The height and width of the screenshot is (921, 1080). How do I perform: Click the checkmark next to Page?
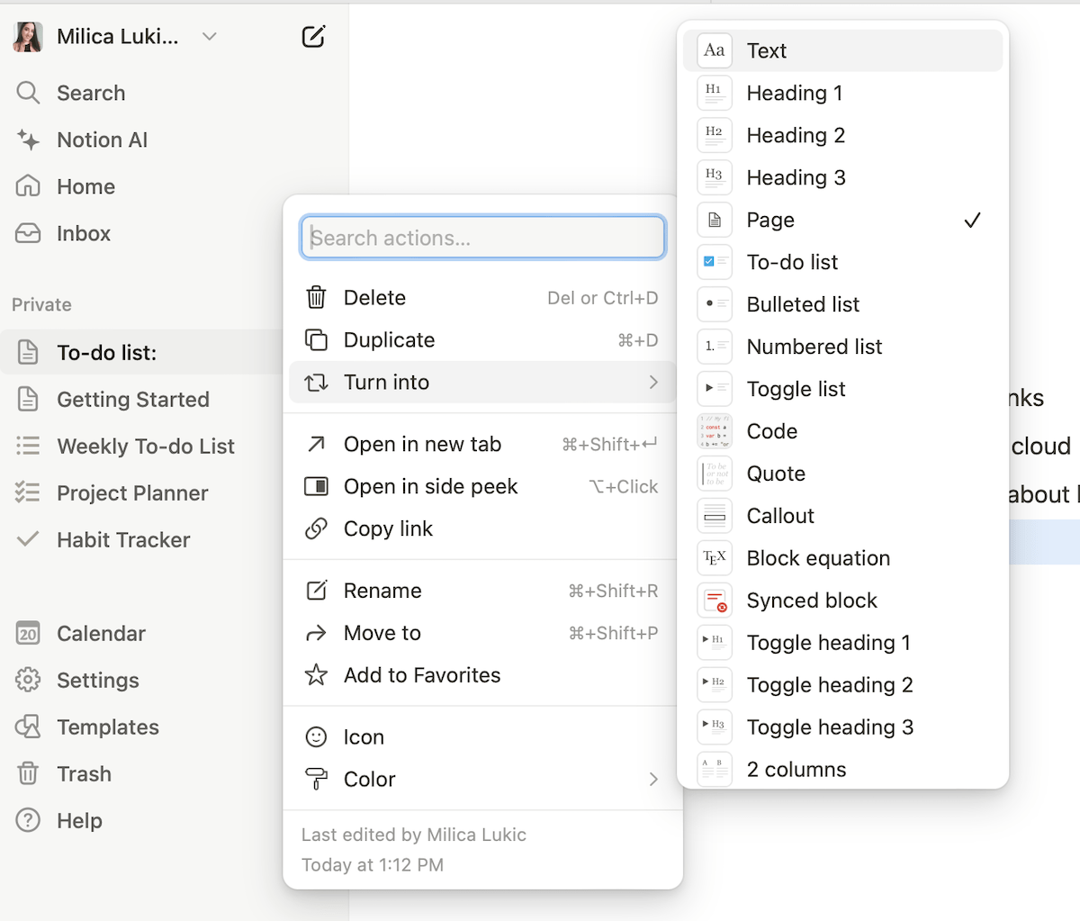[972, 220]
